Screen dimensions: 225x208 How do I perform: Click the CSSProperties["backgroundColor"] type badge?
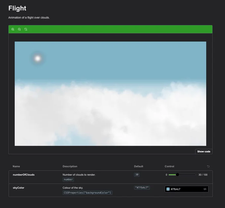[87, 193]
